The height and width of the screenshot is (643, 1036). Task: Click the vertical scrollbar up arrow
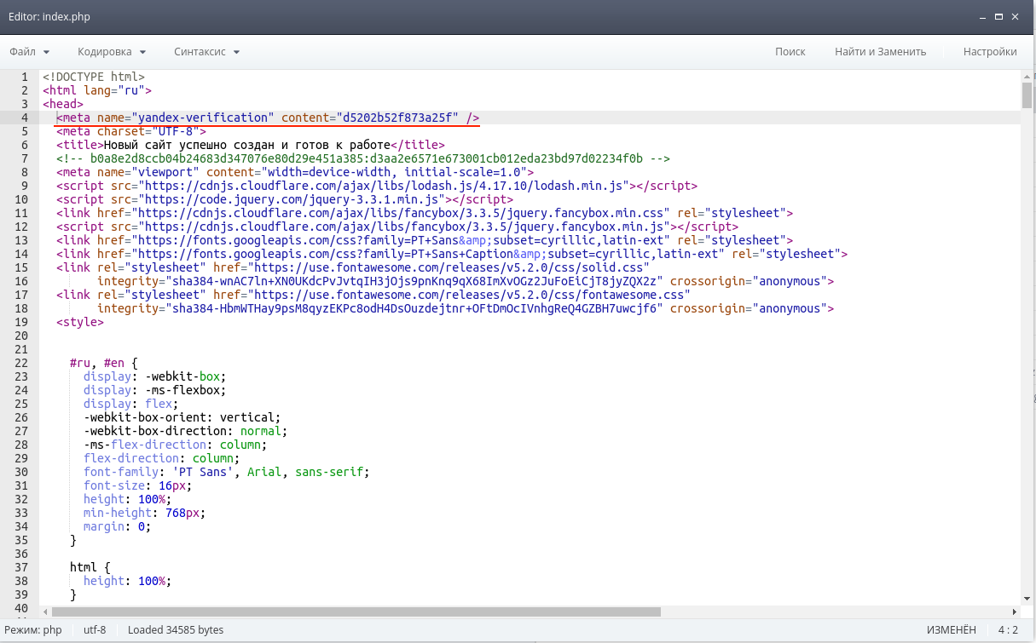1027,77
